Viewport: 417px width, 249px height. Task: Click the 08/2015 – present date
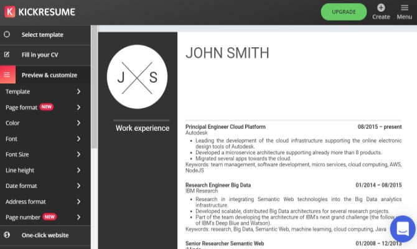pos(380,126)
